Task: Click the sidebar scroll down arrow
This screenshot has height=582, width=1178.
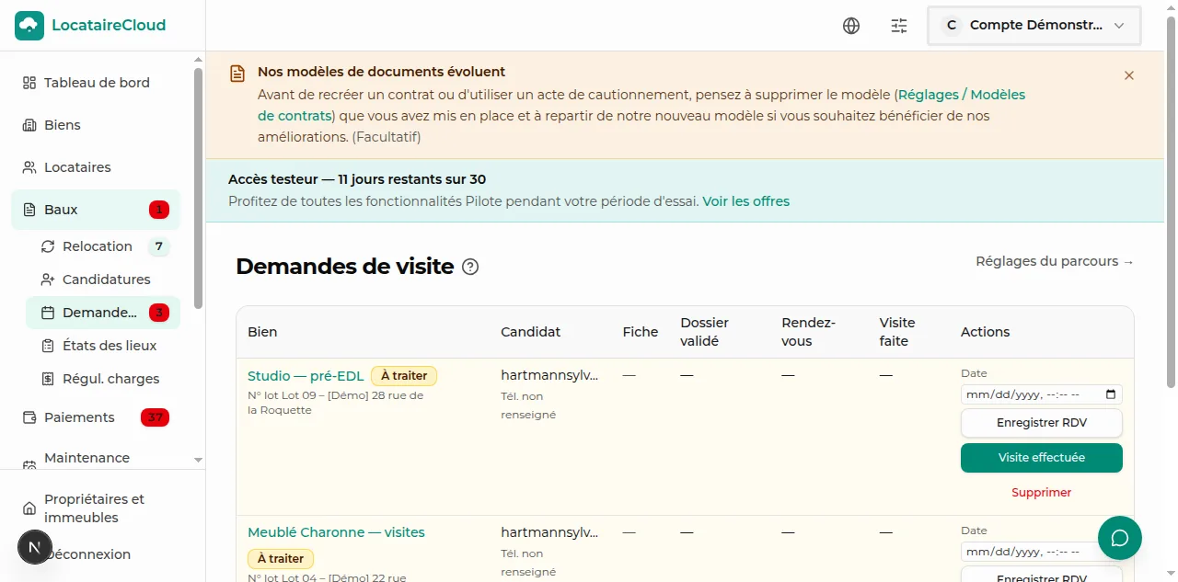Action: (x=198, y=460)
